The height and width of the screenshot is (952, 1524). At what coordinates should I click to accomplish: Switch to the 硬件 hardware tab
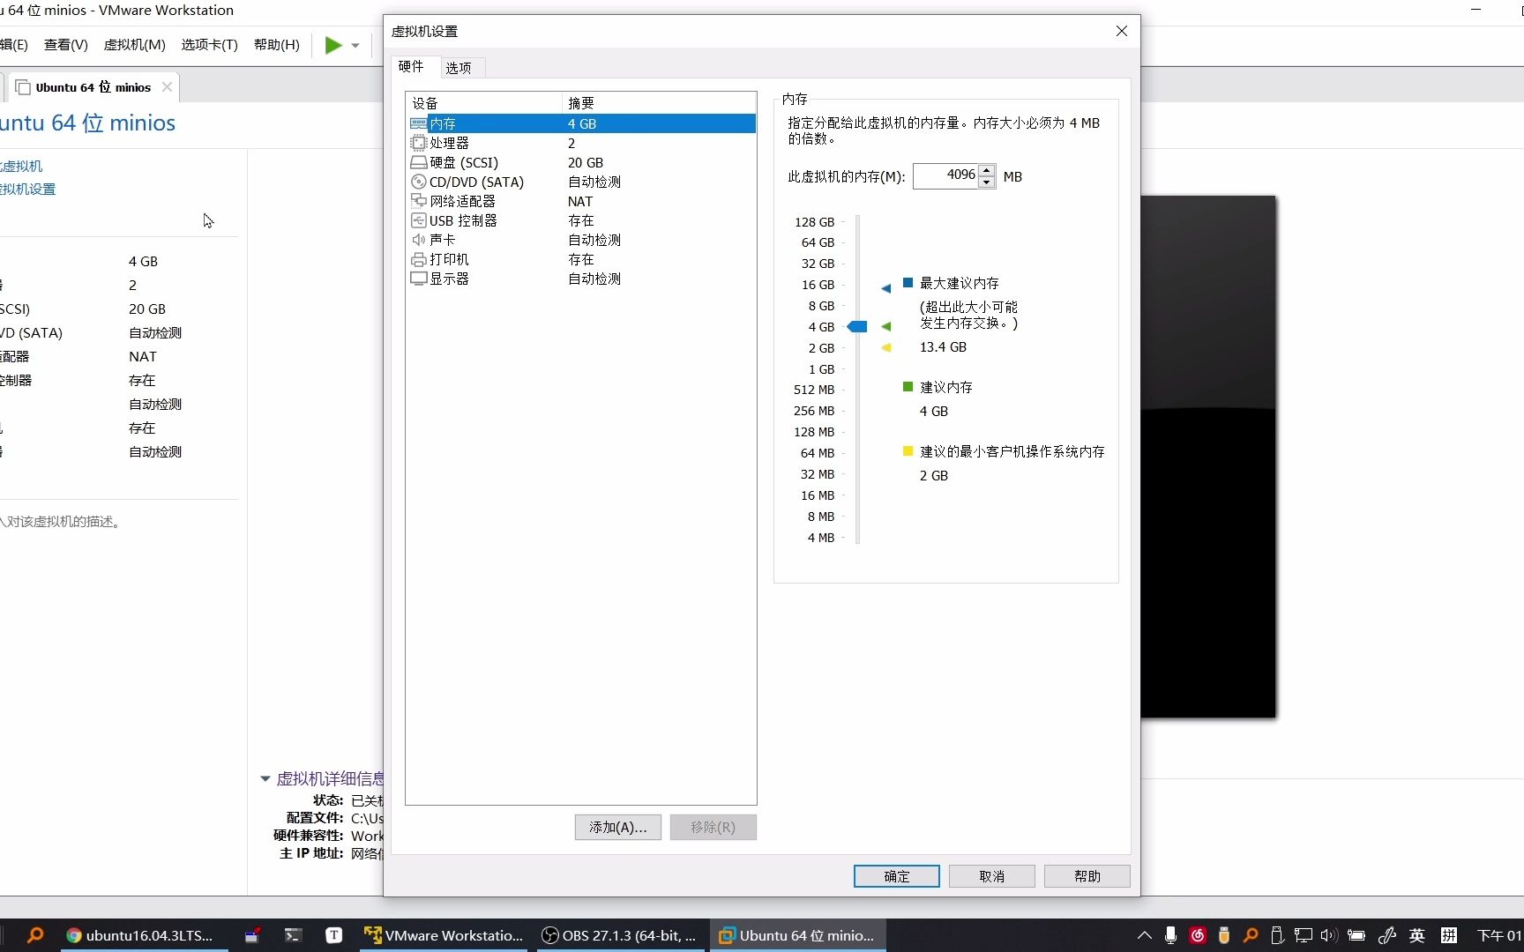(411, 66)
